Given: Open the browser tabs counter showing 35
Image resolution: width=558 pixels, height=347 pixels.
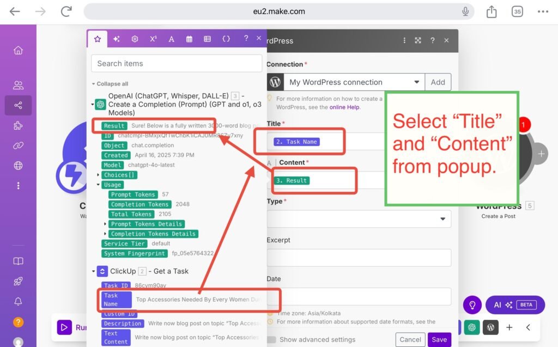Looking at the screenshot, I should 517,11.
